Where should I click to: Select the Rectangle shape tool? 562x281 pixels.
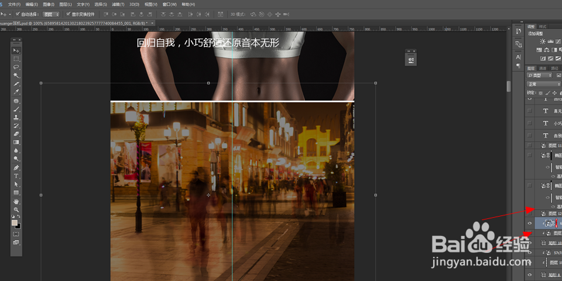(x=16, y=193)
